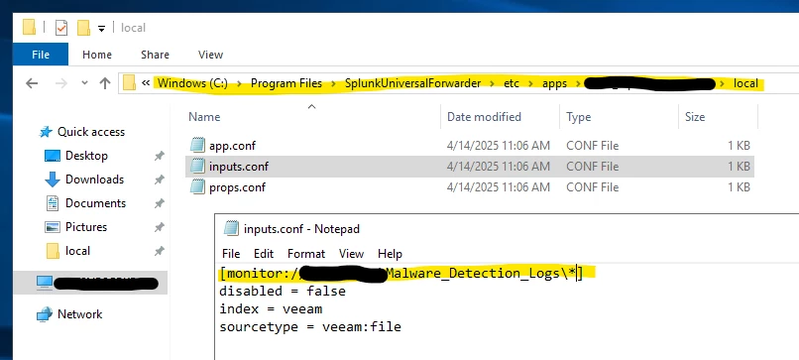Viewport: 799px width, 360px height.
Task: Open the Recent locations dropdown chevron
Action: 84,83
